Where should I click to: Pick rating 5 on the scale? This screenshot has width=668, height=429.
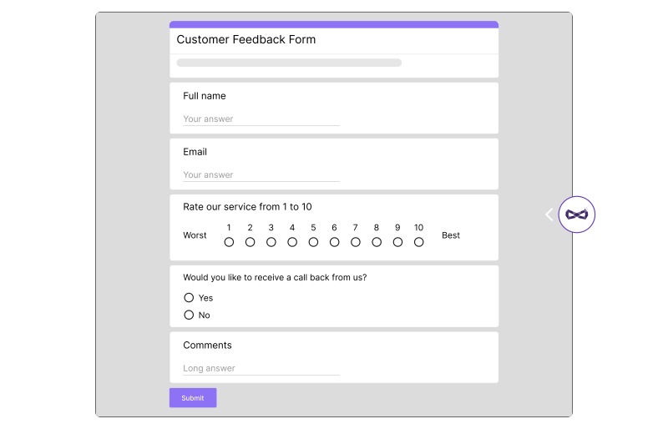coord(313,242)
